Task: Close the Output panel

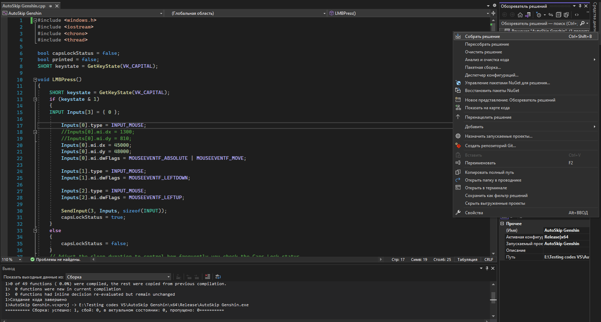Action: click(x=493, y=268)
